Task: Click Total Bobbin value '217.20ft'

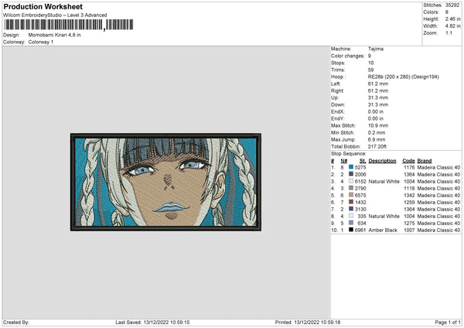Action: point(377,146)
